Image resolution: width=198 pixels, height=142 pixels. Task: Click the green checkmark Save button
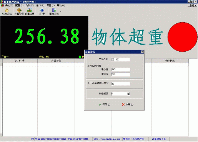pos(105,104)
